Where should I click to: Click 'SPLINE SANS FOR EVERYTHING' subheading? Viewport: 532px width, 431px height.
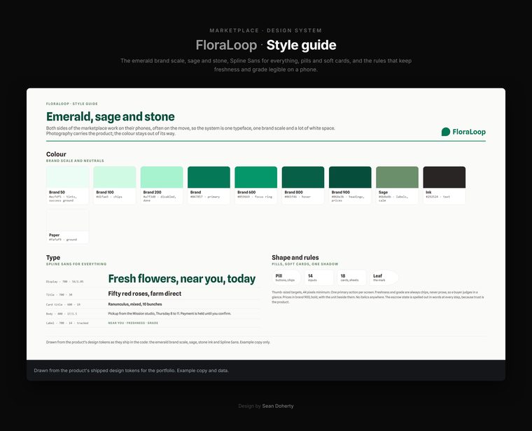[x=76, y=264]
